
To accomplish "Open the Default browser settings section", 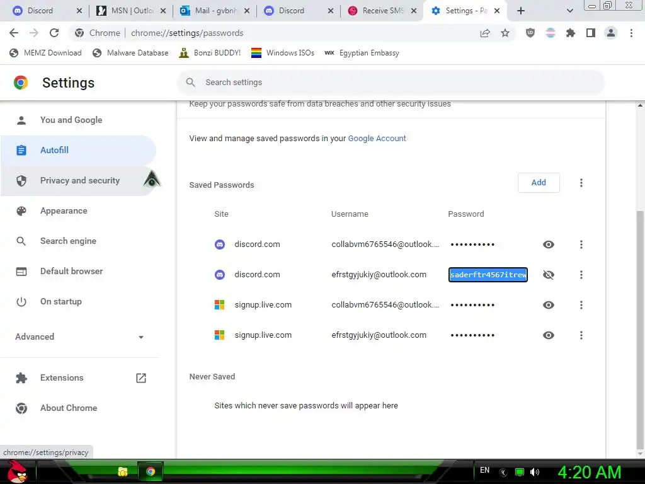I will (x=78, y=271).
